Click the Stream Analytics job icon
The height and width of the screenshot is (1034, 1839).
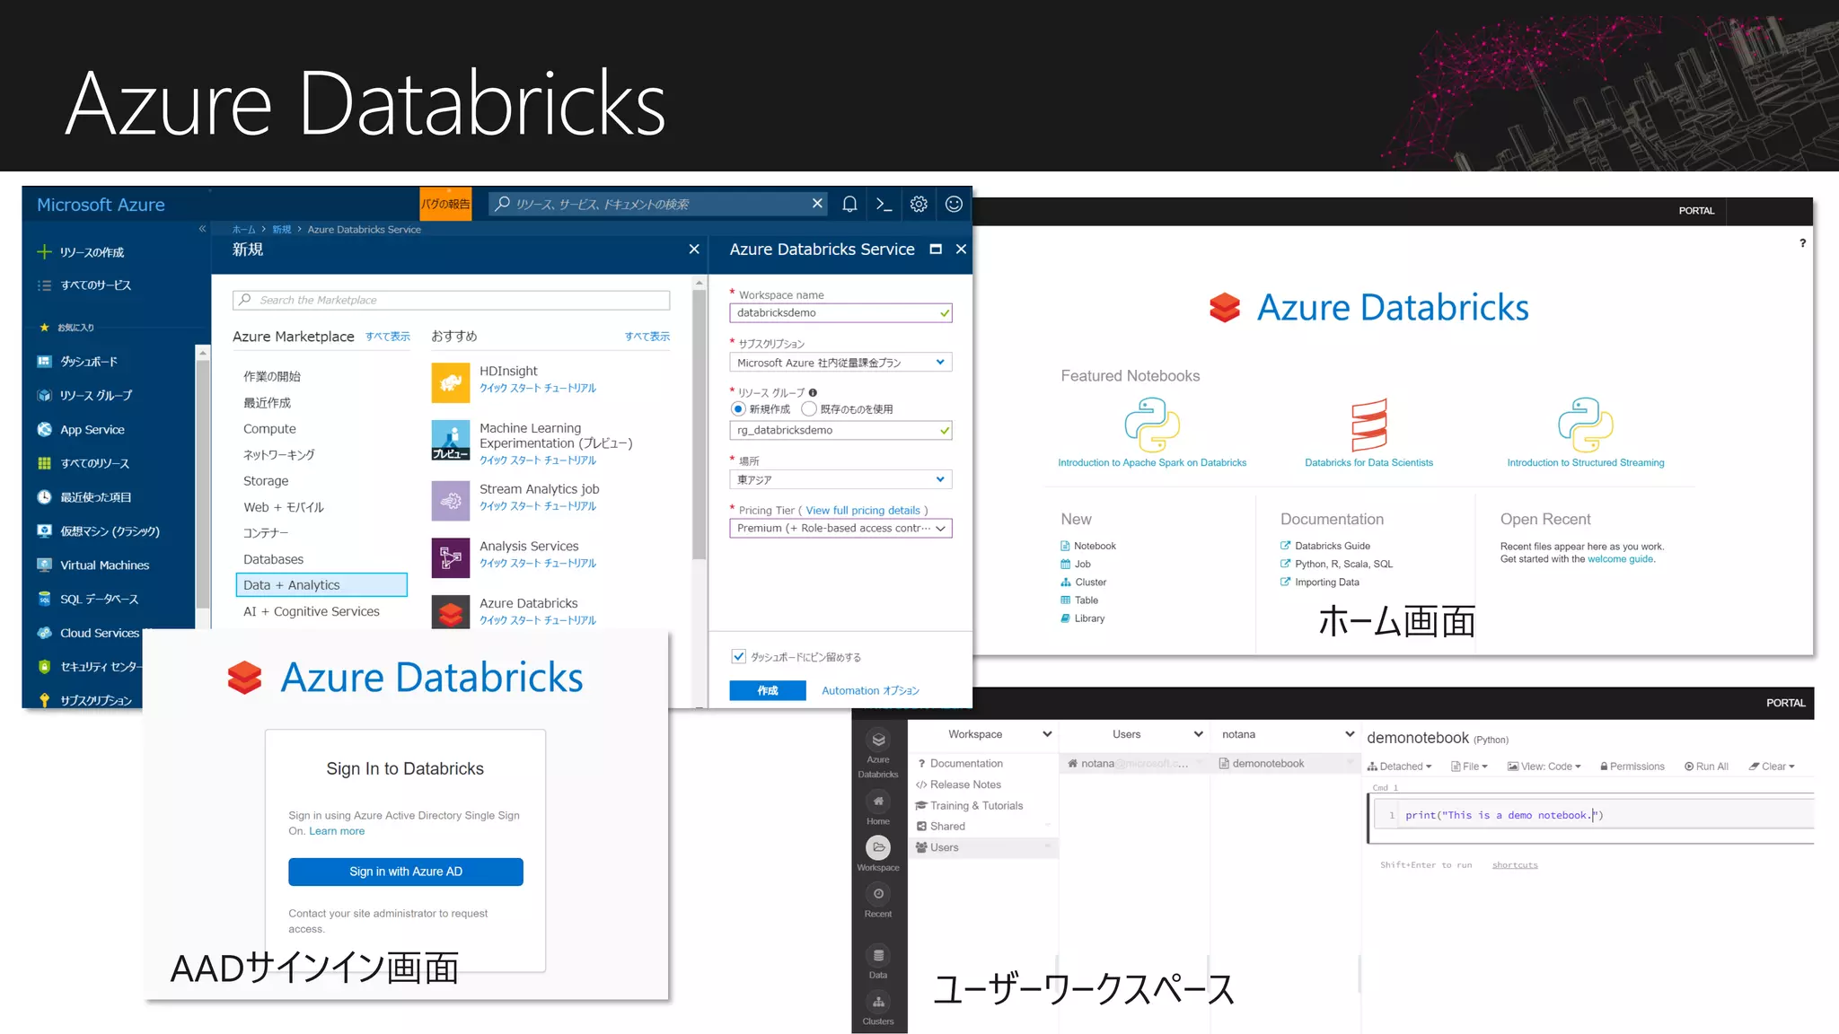point(451,501)
